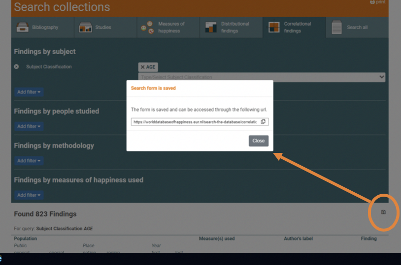Image resolution: width=401 pixels, height=265 pixels.
Task: Close the Search form is saved dialog
Action: (x=258, y=141)
